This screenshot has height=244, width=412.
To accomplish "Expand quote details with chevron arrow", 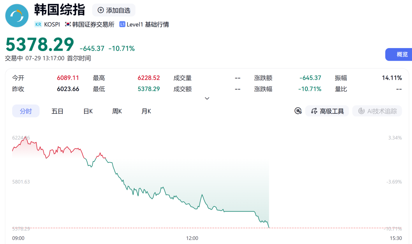I will 207,98.
